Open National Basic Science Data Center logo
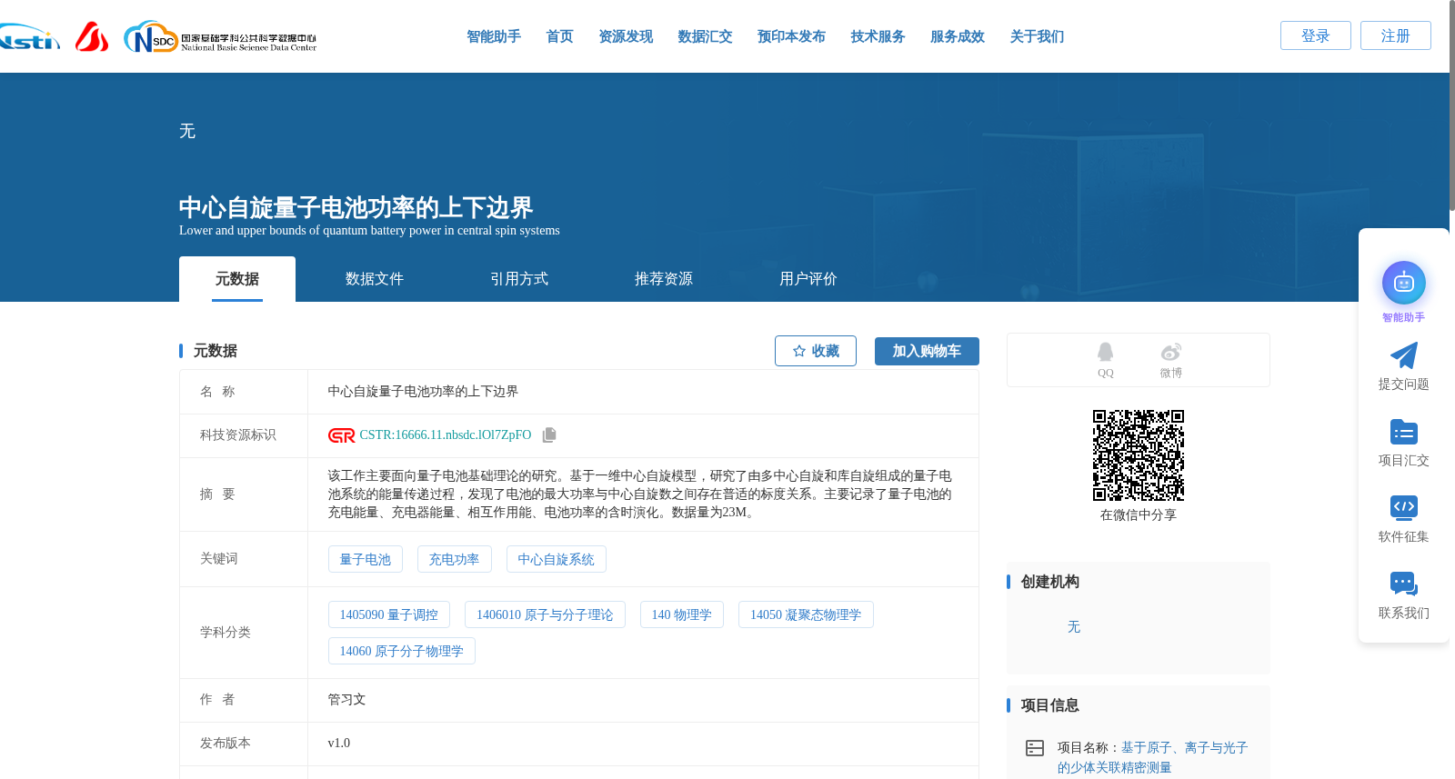This screenshot has height=779, width=1455. point(220,37)
